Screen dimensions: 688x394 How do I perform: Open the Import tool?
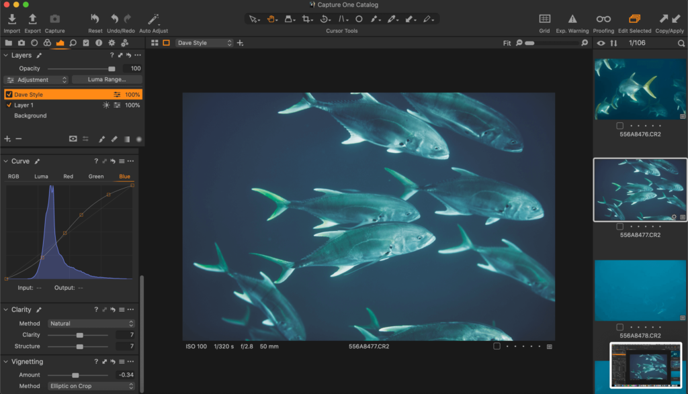tap(11, 19)
